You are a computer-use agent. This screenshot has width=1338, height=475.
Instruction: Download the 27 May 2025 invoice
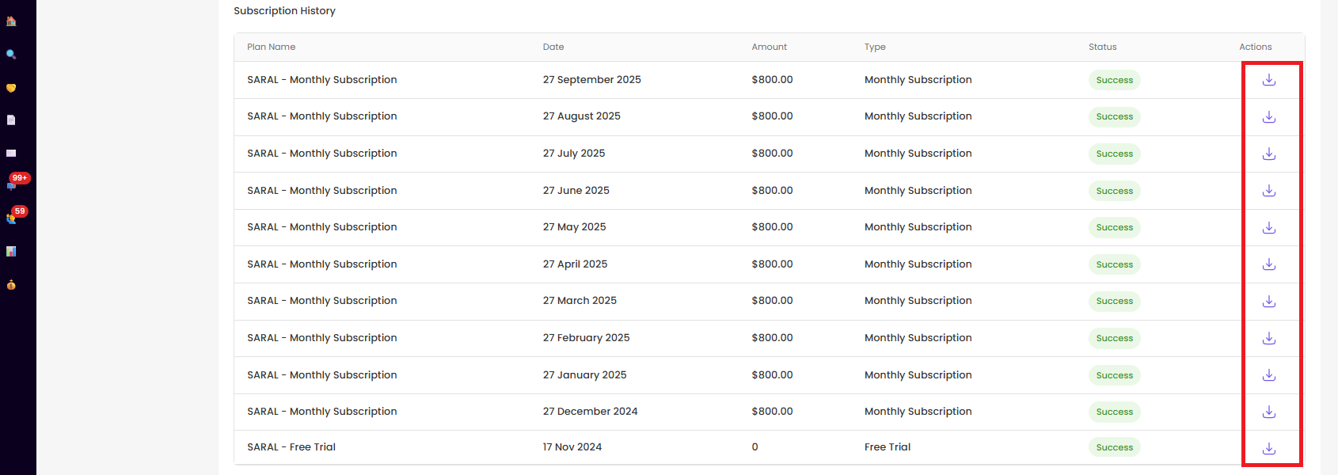tap(1268, 228)
